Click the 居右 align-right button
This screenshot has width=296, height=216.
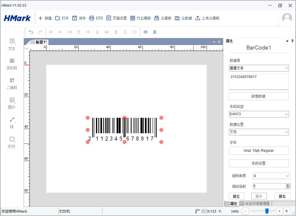[282, 196]
